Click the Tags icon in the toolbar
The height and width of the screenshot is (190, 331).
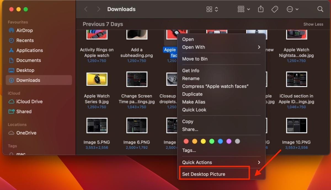[x=275, y=9]
